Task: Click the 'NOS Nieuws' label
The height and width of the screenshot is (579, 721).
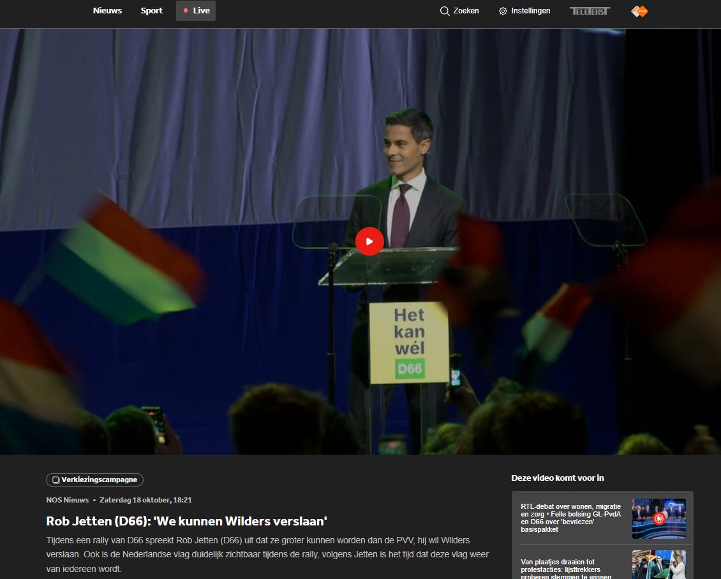Action: click(68, 500)
